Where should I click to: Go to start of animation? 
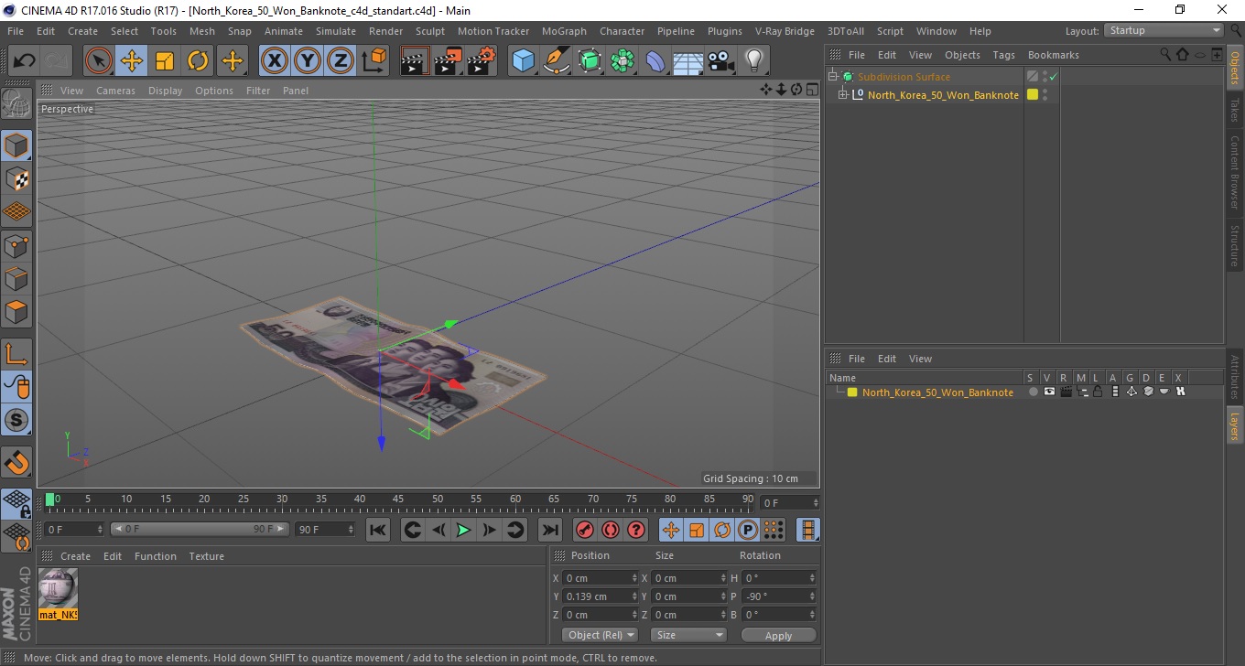tap(378, 530)
